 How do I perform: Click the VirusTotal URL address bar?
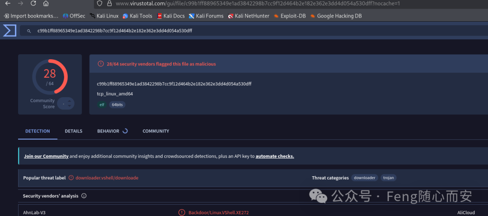click(258, 4)
